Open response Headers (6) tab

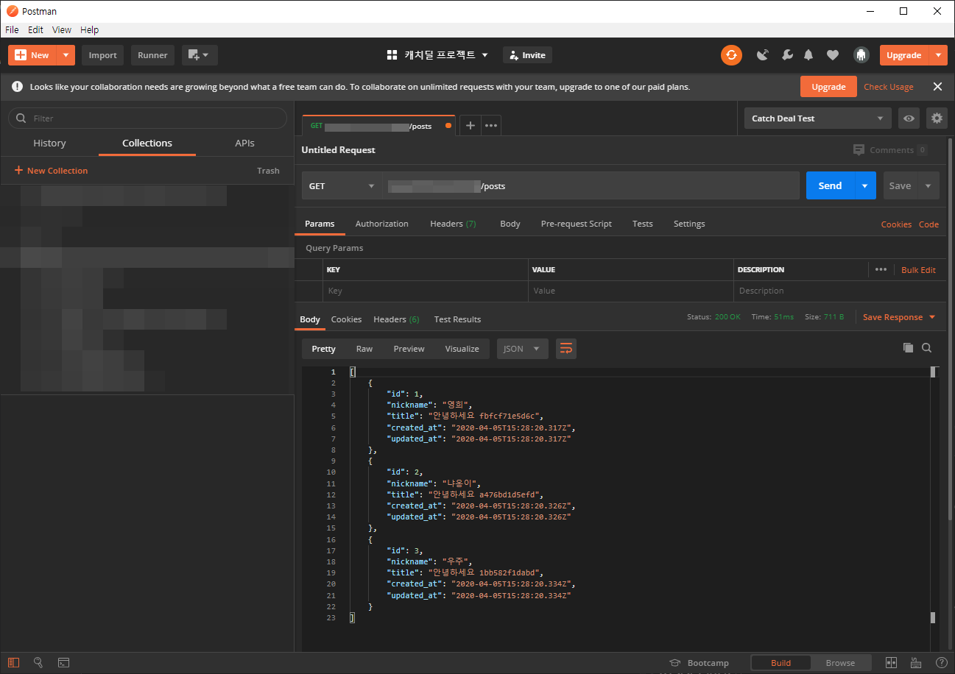click(x=396, y=319)
